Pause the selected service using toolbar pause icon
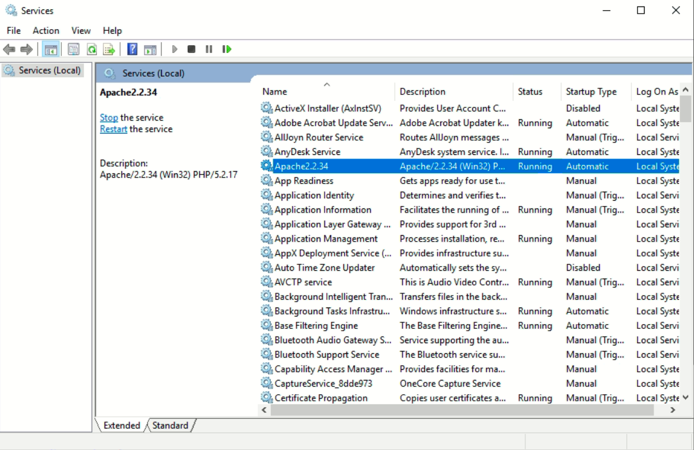Image resolution: width=694 pixels, height=450 pixels. [x=209, y=49]
